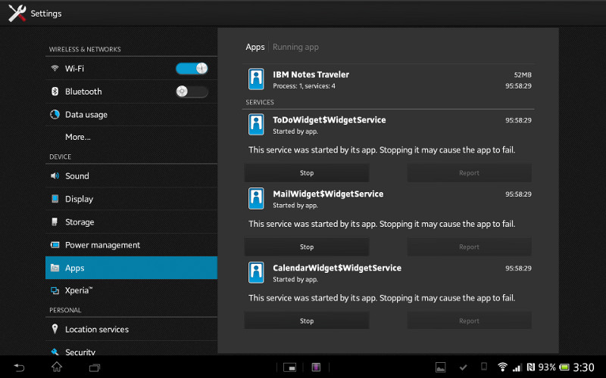Click the MailWidget$WidgetService icon
Screen dimensions: 606x378
click(x=256, y=198)
